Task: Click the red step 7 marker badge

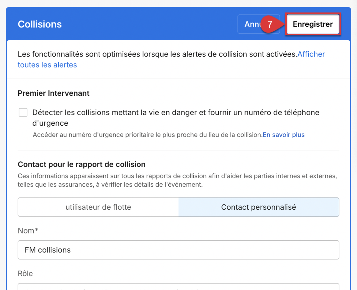Action: click(269, 24)
